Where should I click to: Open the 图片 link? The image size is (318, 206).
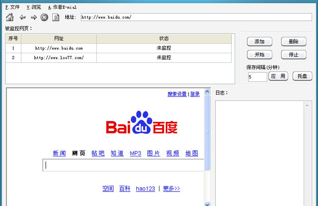coord(154,153)
